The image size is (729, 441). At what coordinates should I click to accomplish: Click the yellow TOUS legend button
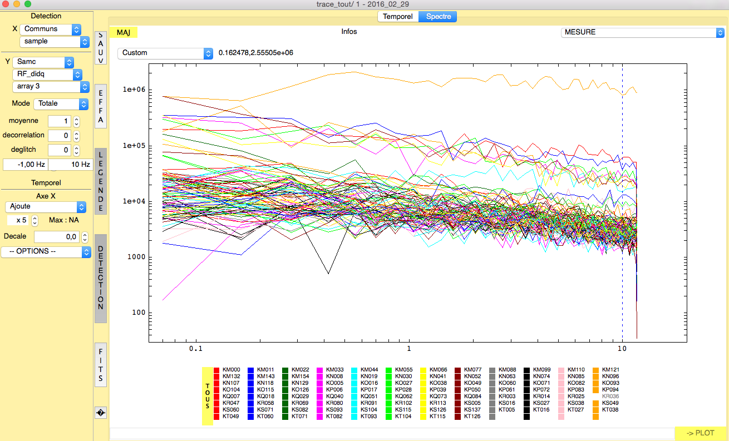tap(208, 396)
